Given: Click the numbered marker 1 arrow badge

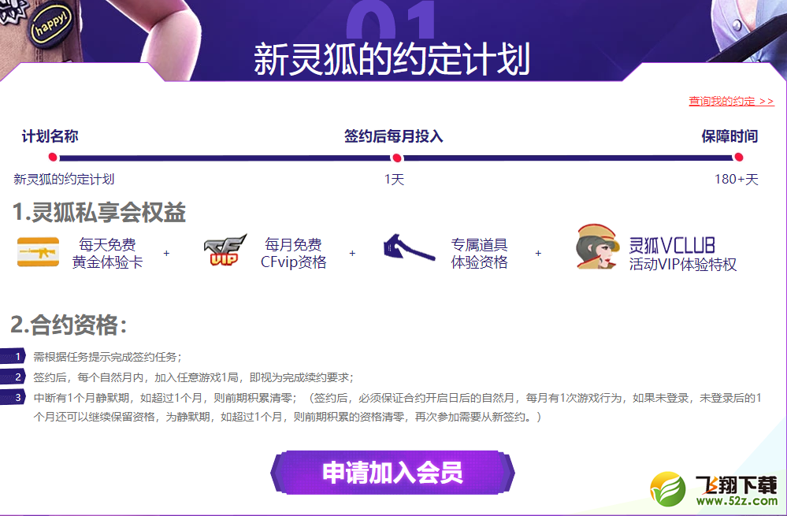Looking at the screenshot, I should [x=13, y=356].
